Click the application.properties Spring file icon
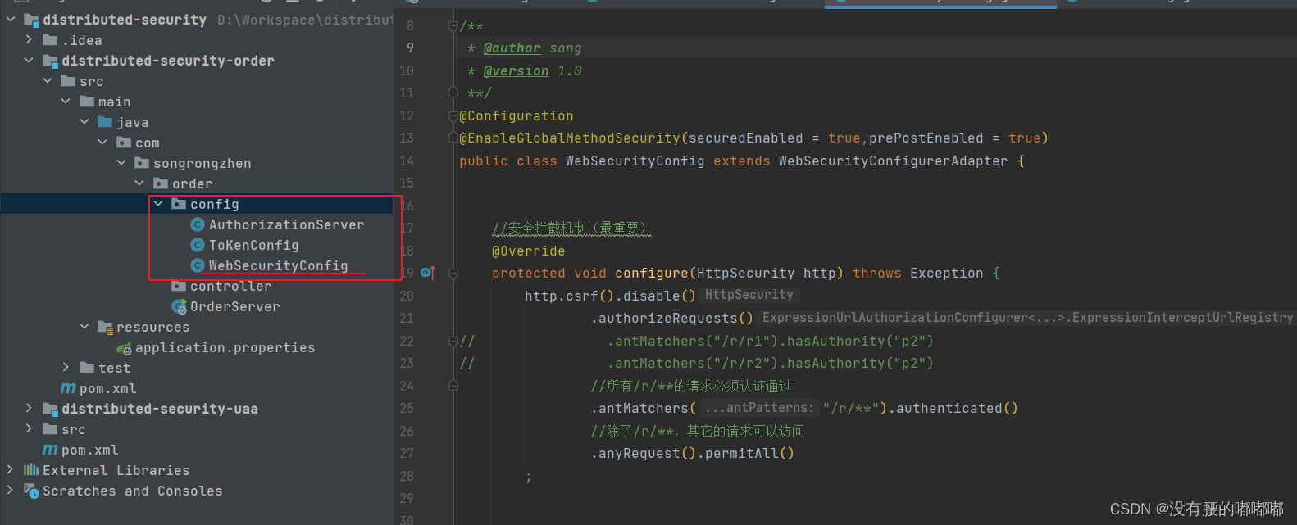The image size is (1297, 525). click(x=124, y=348)
